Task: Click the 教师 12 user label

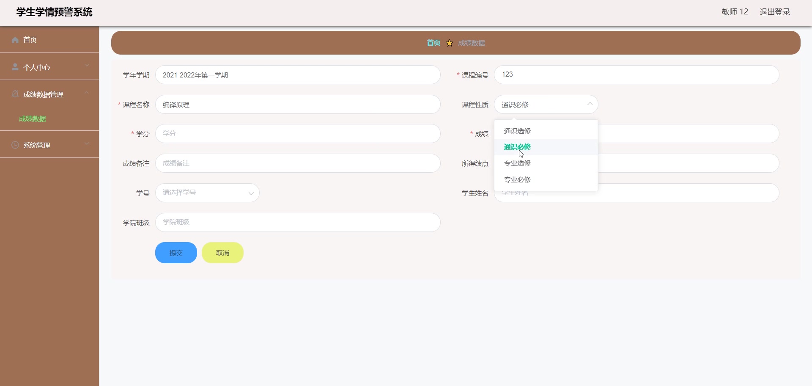Action: [735, 12]
